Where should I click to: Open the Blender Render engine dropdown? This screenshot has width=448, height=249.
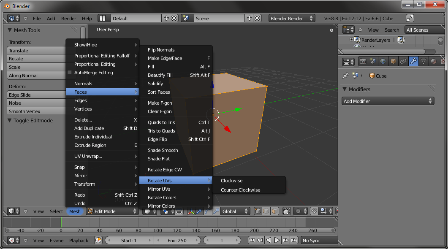click(x=292, y=18)
